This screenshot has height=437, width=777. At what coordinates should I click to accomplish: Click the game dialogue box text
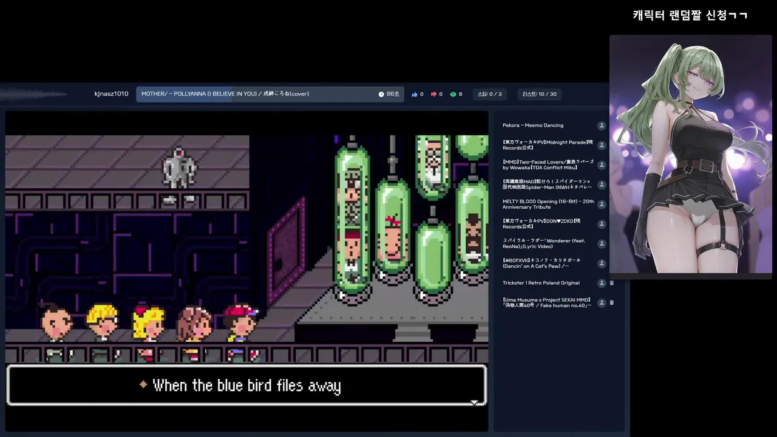pyautogui.click(x=246, y=385)
